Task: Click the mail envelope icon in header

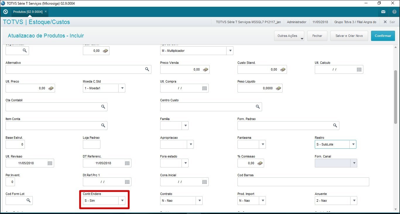Action: point(383,12)
